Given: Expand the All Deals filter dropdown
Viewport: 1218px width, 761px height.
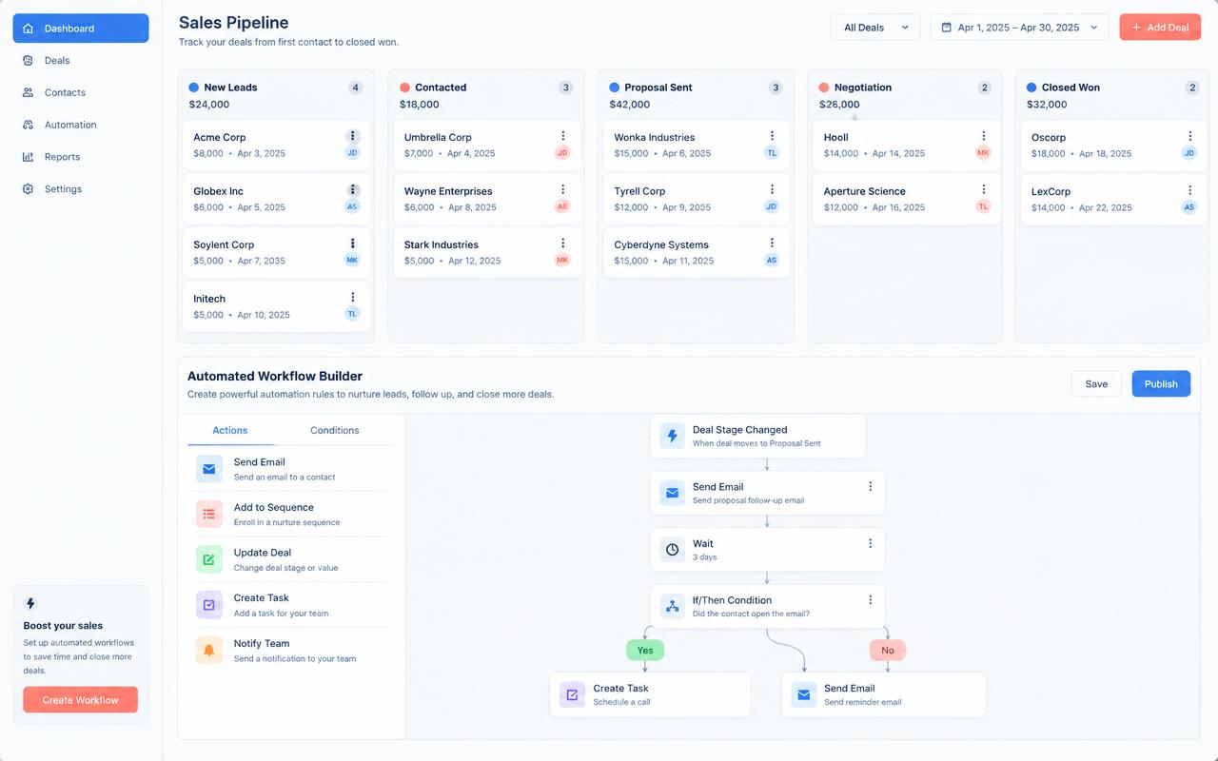Looking at the screenshot, I should click(875, 28).
